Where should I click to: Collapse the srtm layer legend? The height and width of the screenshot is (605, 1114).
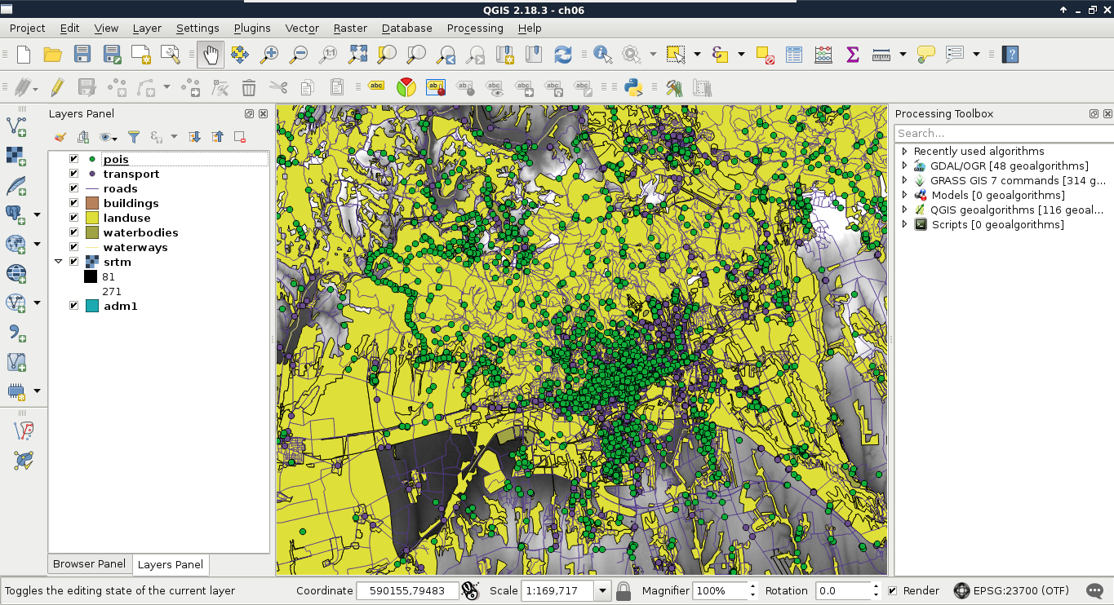tap(59, 262)
